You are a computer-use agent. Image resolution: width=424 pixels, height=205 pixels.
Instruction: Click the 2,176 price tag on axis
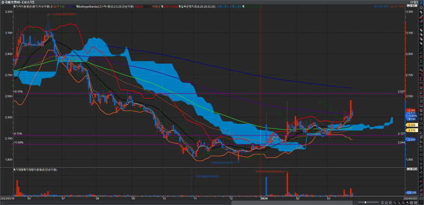click(411, 130)
